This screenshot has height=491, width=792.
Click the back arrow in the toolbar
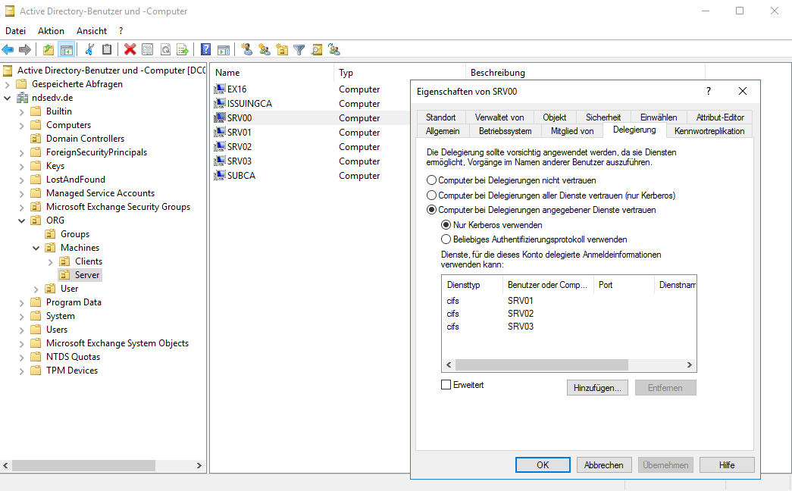coord(8,49)
